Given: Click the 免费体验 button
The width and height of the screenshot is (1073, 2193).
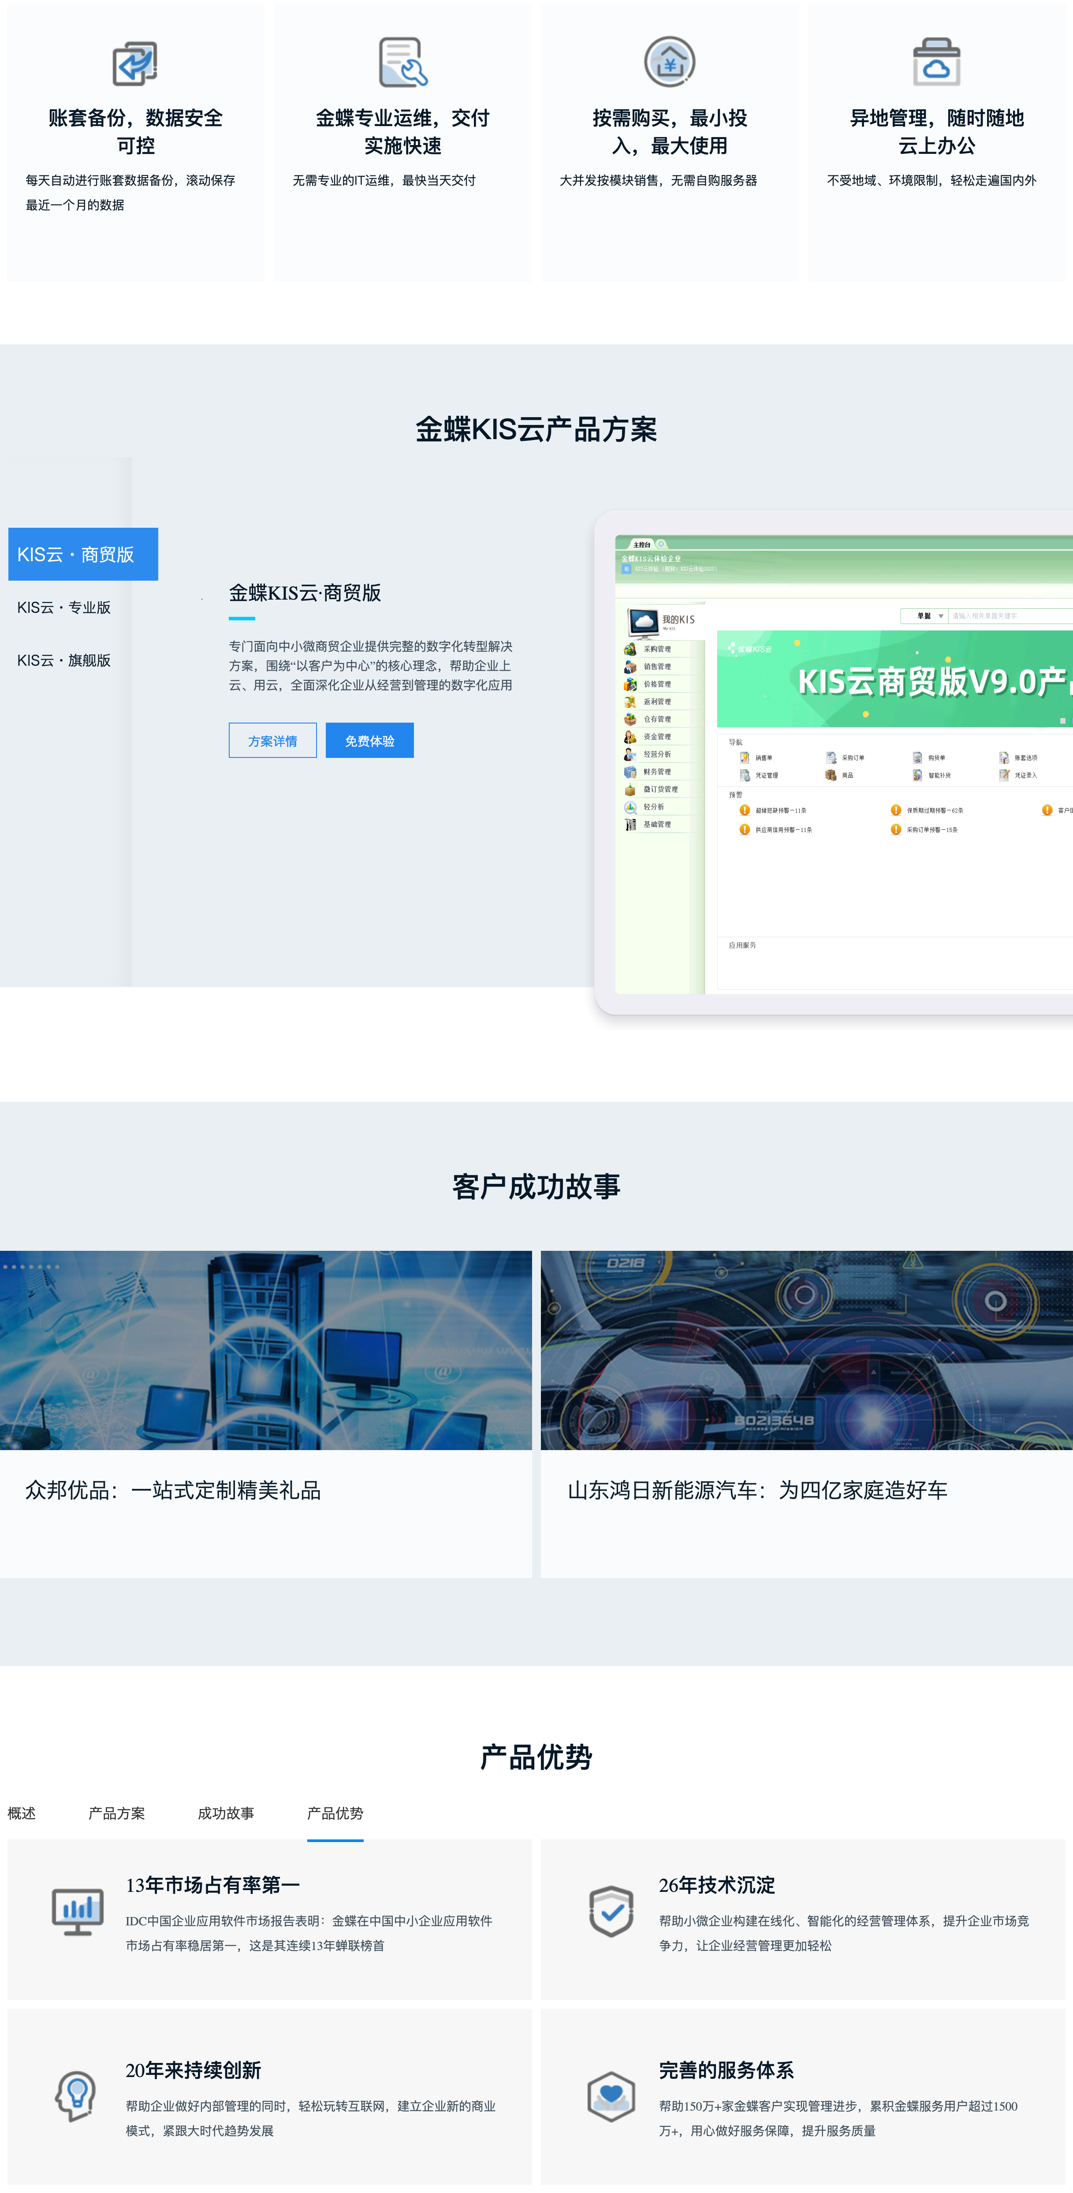Looking at the screenshot, I should tap(369, 741).
